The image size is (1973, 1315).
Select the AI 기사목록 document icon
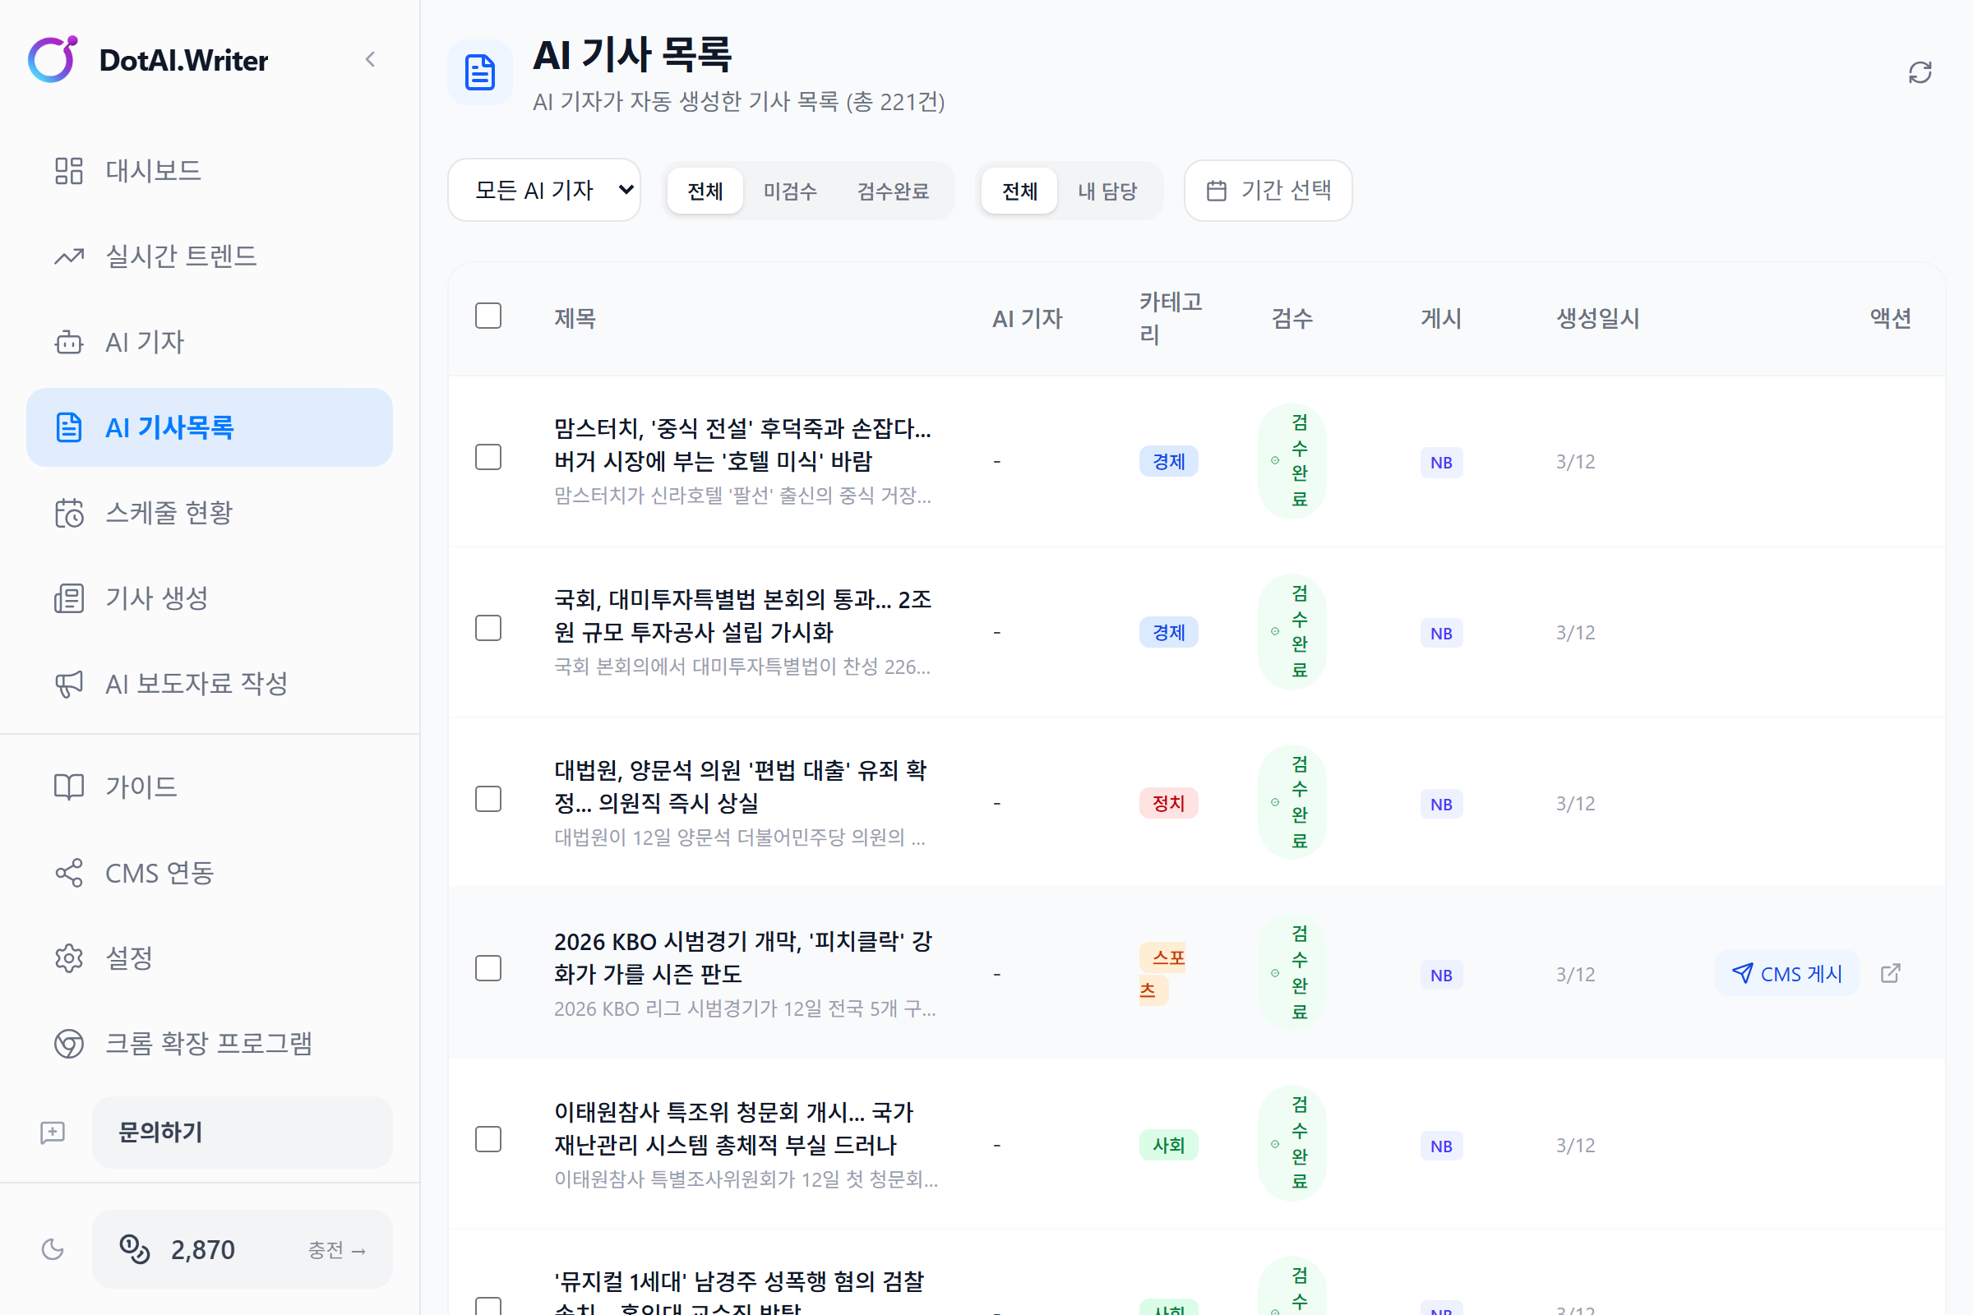[x=69, y=427]
